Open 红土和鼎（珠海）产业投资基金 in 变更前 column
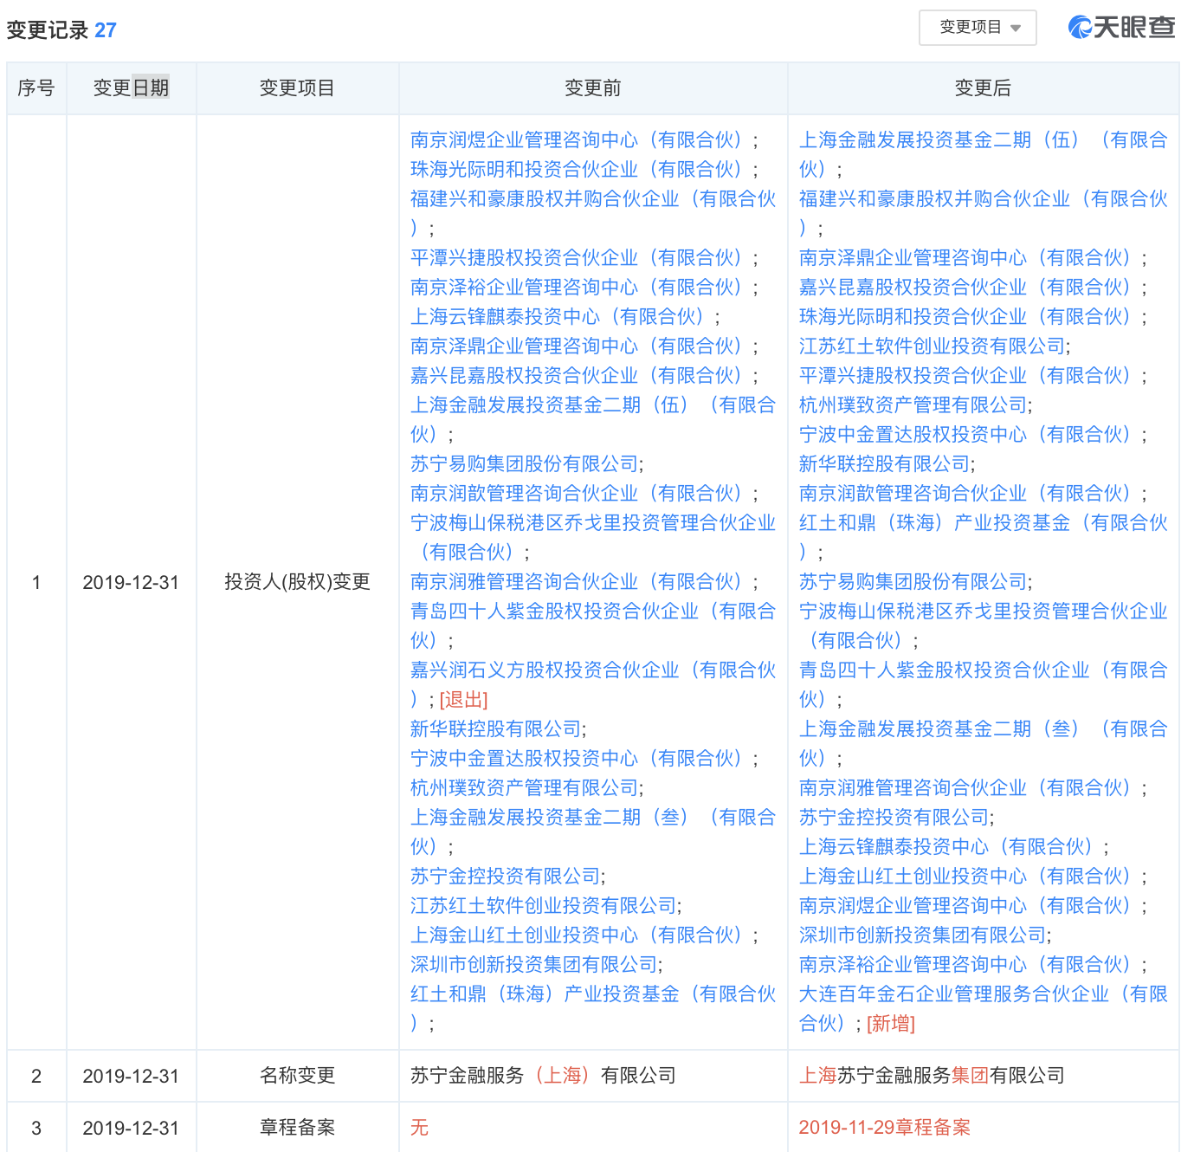Screen dimensions: 1181x1152 (593, 1008)
